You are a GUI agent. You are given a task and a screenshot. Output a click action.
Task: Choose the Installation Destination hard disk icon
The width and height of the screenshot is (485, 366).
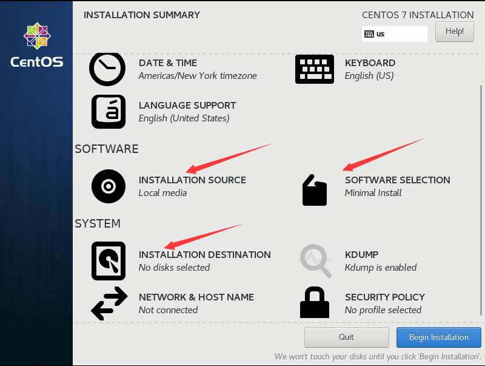coord(109,261)
